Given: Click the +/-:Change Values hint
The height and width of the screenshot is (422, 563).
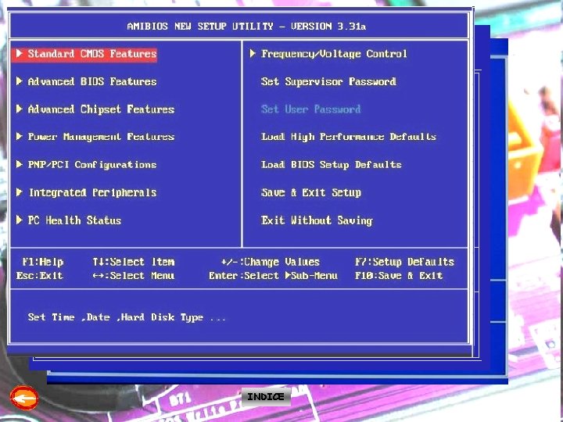Looking at the screenshot, I should coord(270,262).
